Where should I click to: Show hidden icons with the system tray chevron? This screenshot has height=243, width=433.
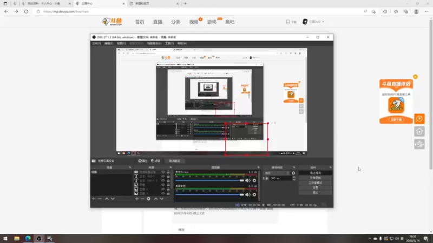click(x=370, y=239)
